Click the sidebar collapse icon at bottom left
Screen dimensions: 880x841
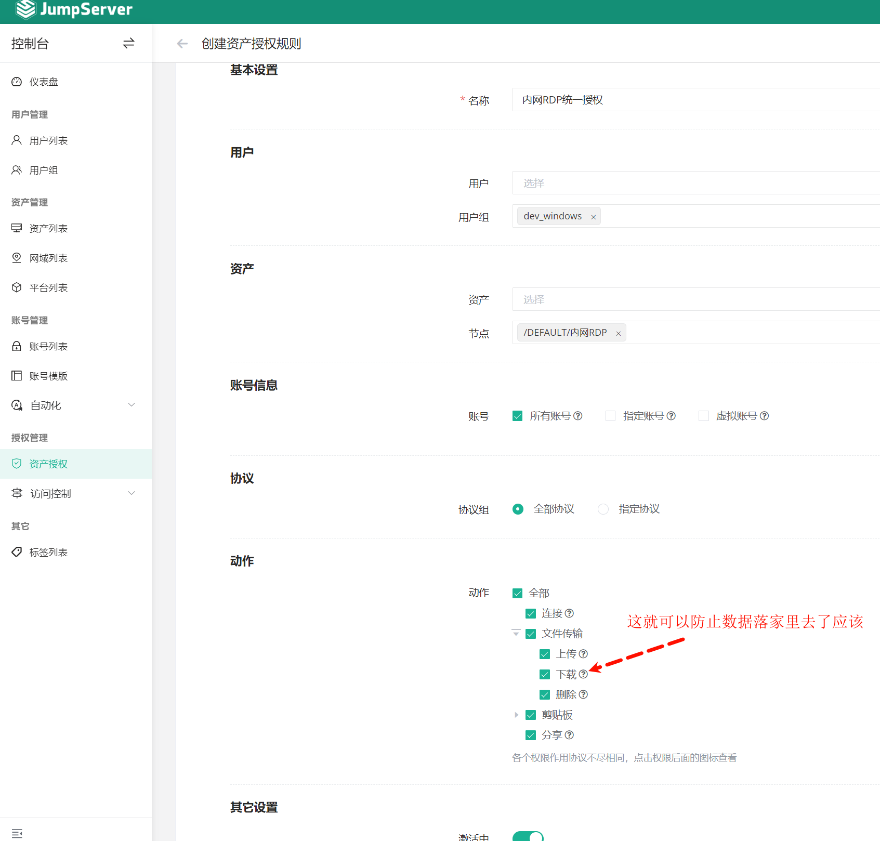click(x=17, y=833)
